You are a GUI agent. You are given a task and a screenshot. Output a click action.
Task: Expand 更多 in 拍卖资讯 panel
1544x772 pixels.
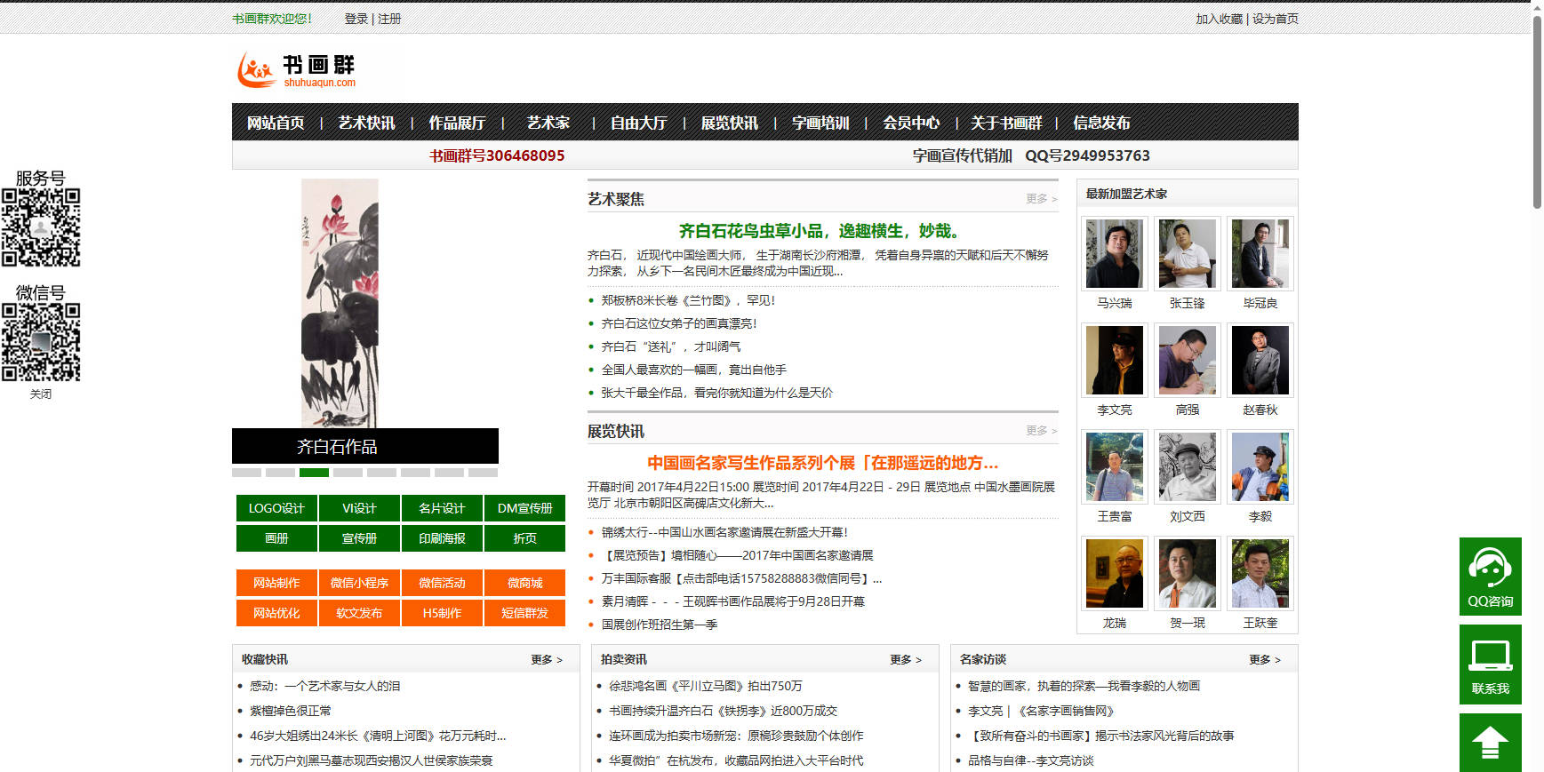point(906,659)
